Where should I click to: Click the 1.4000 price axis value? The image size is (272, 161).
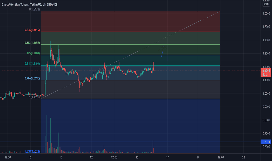tap(266, 40)
